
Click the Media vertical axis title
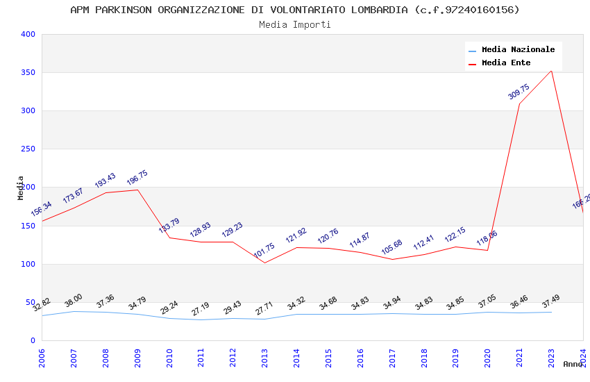tap(20, 188)
